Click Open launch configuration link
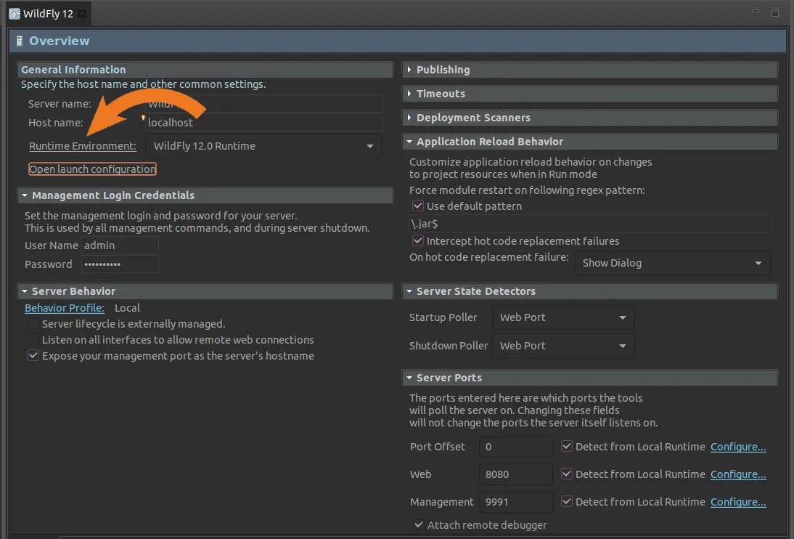794x539 pixels. (92, 169)
